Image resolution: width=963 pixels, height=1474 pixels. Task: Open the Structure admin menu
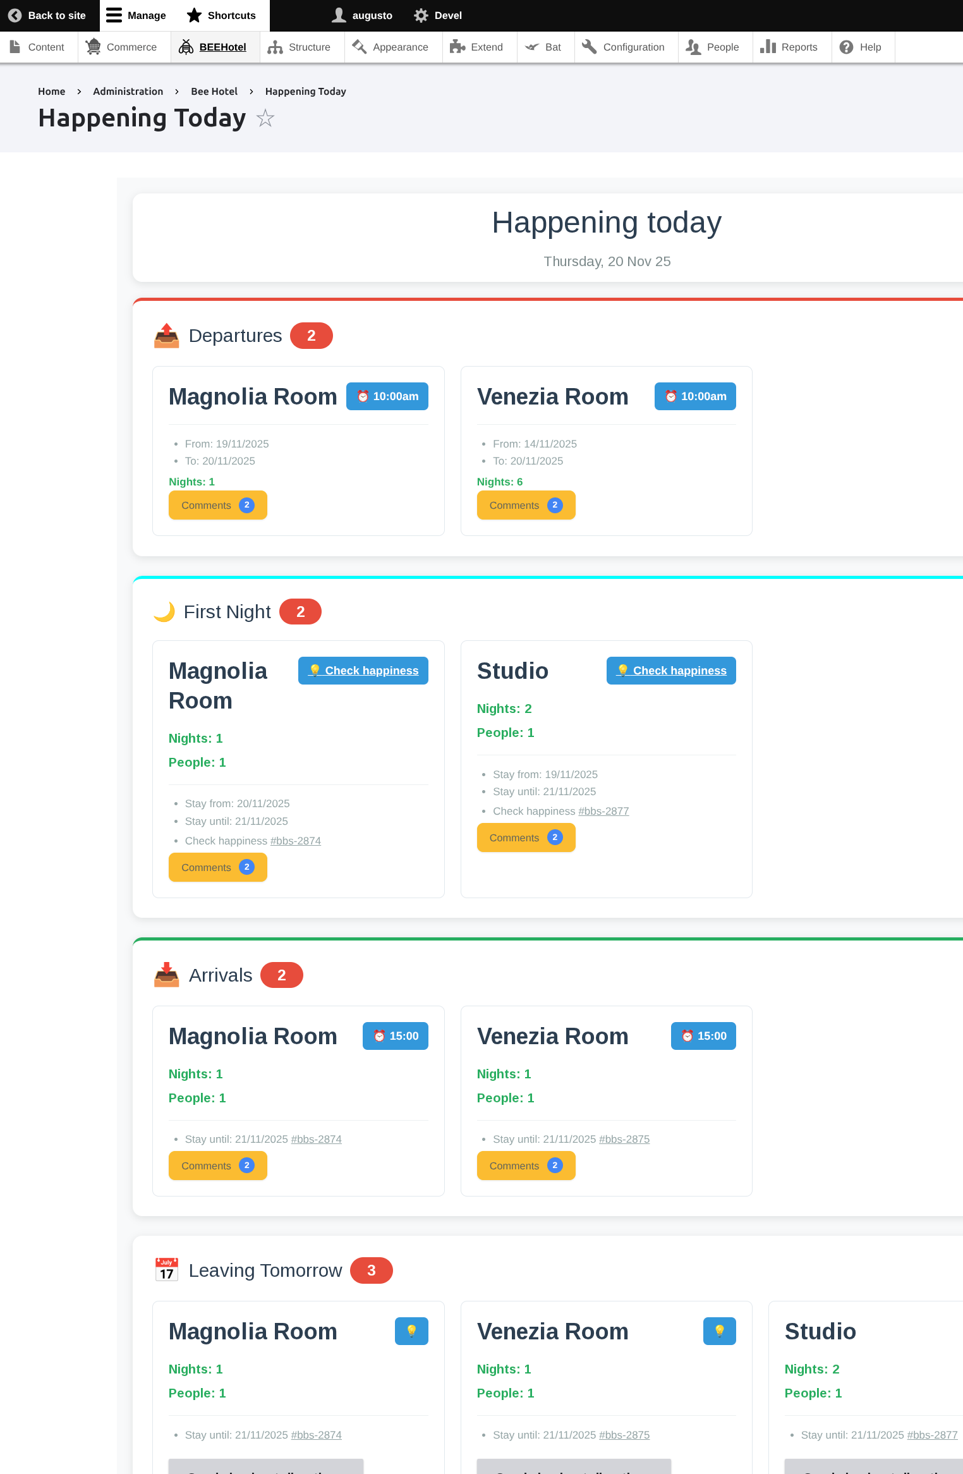(302, 47)
